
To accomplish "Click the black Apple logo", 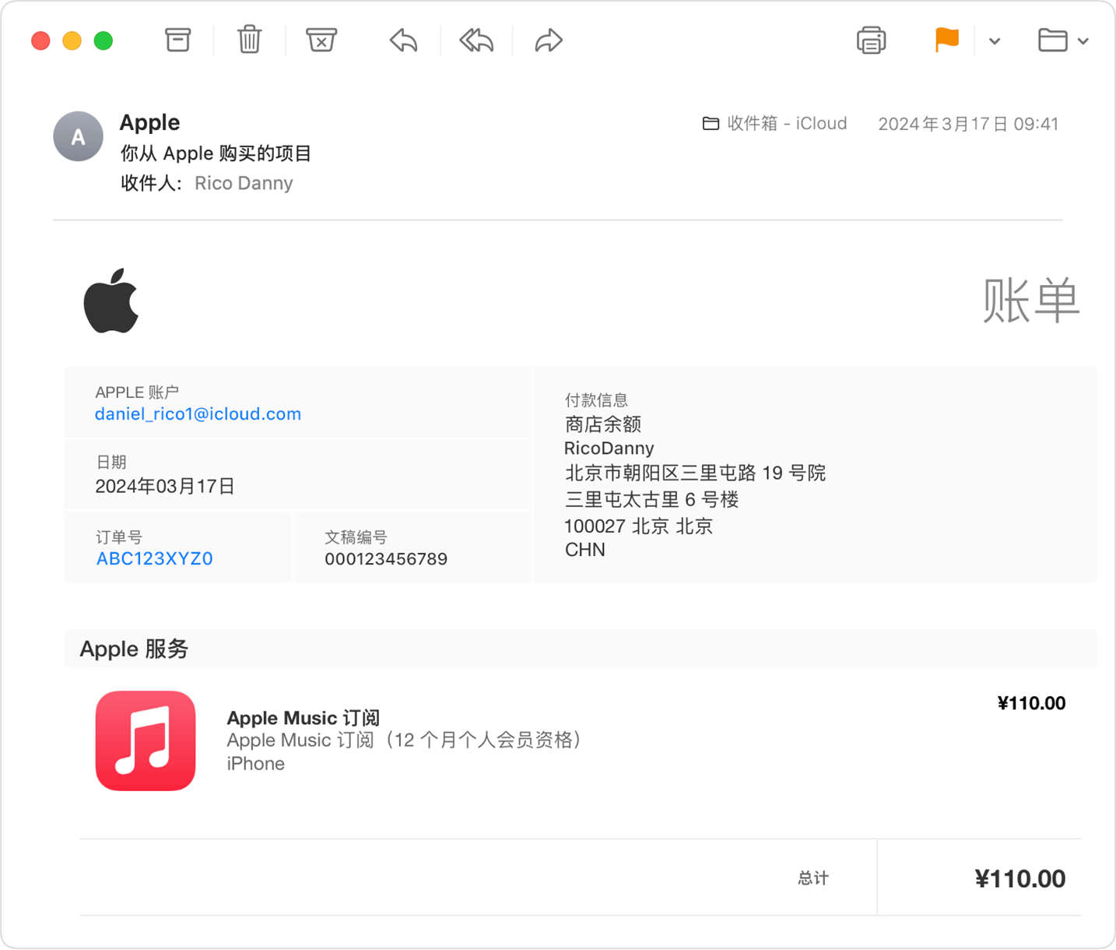I will click(x=111, y=301).
